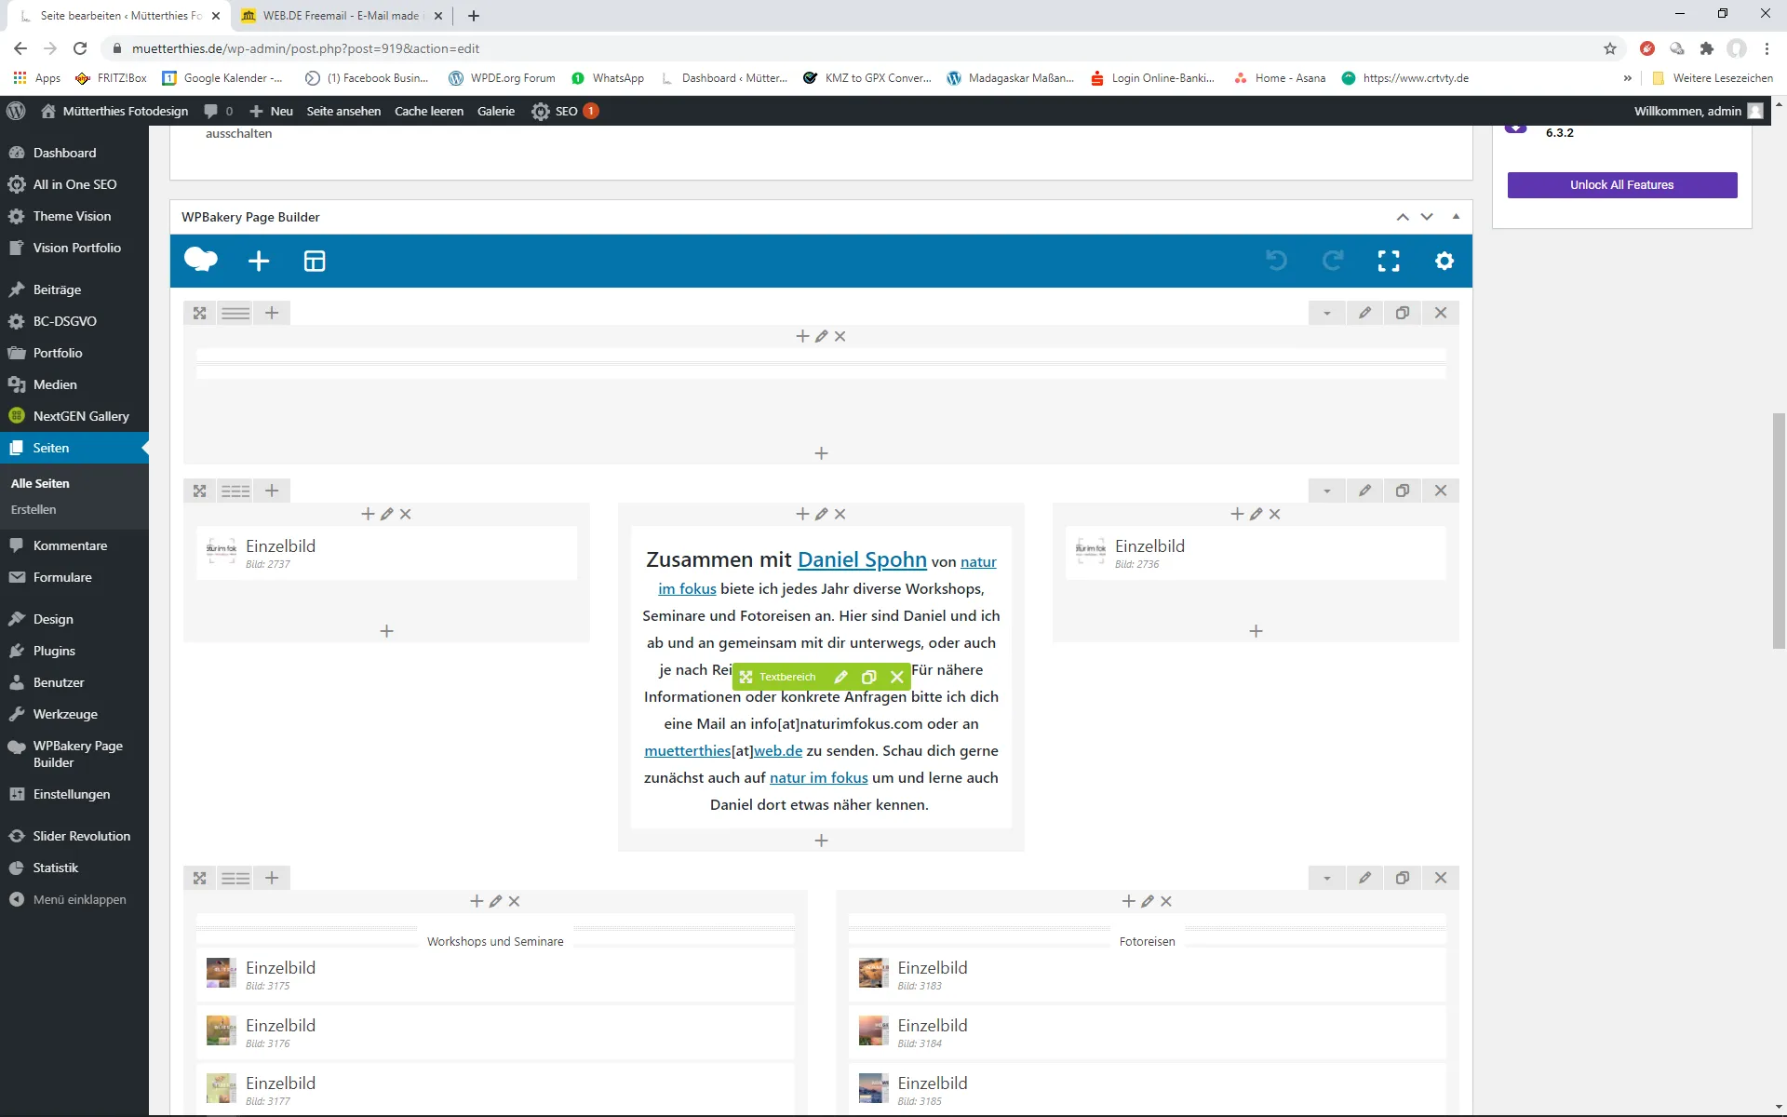The width and height of the screenshot is (1787, 1117).
Task: Click the Unlock All Features button
Action: click(x=1622, y=185)
